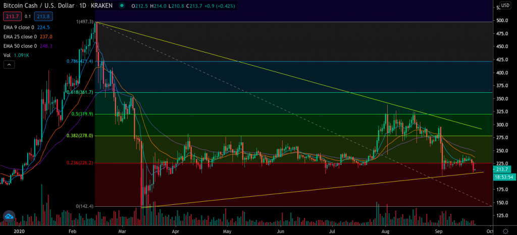The height and width of the screenshot is (235, 517).
Task: Click the red 213.7 sell price box
Action: point(12,16)
